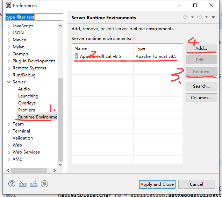The image size is (222, 197).
Task: Click the Forward navigation arrow icon
Action: click(x=200, y=17)
